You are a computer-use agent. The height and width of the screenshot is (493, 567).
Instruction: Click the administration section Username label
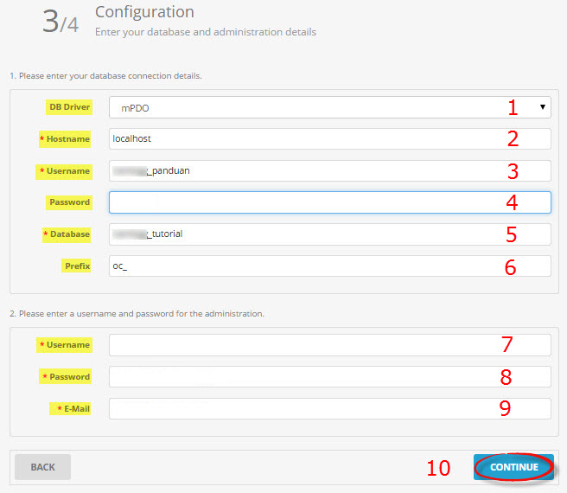67,345
